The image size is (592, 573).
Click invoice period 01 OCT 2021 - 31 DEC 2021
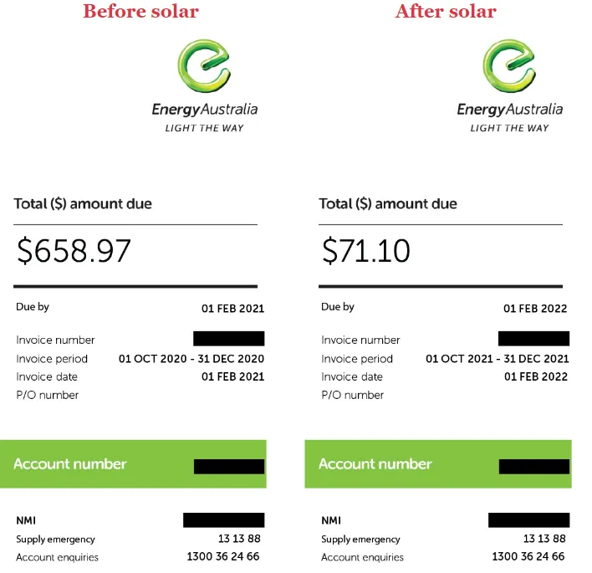coord(498,359)
